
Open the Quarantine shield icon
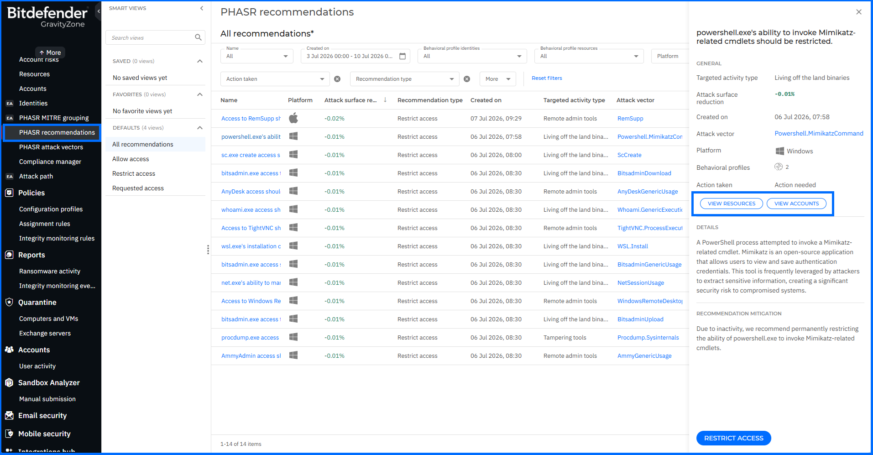pos(9,302)
